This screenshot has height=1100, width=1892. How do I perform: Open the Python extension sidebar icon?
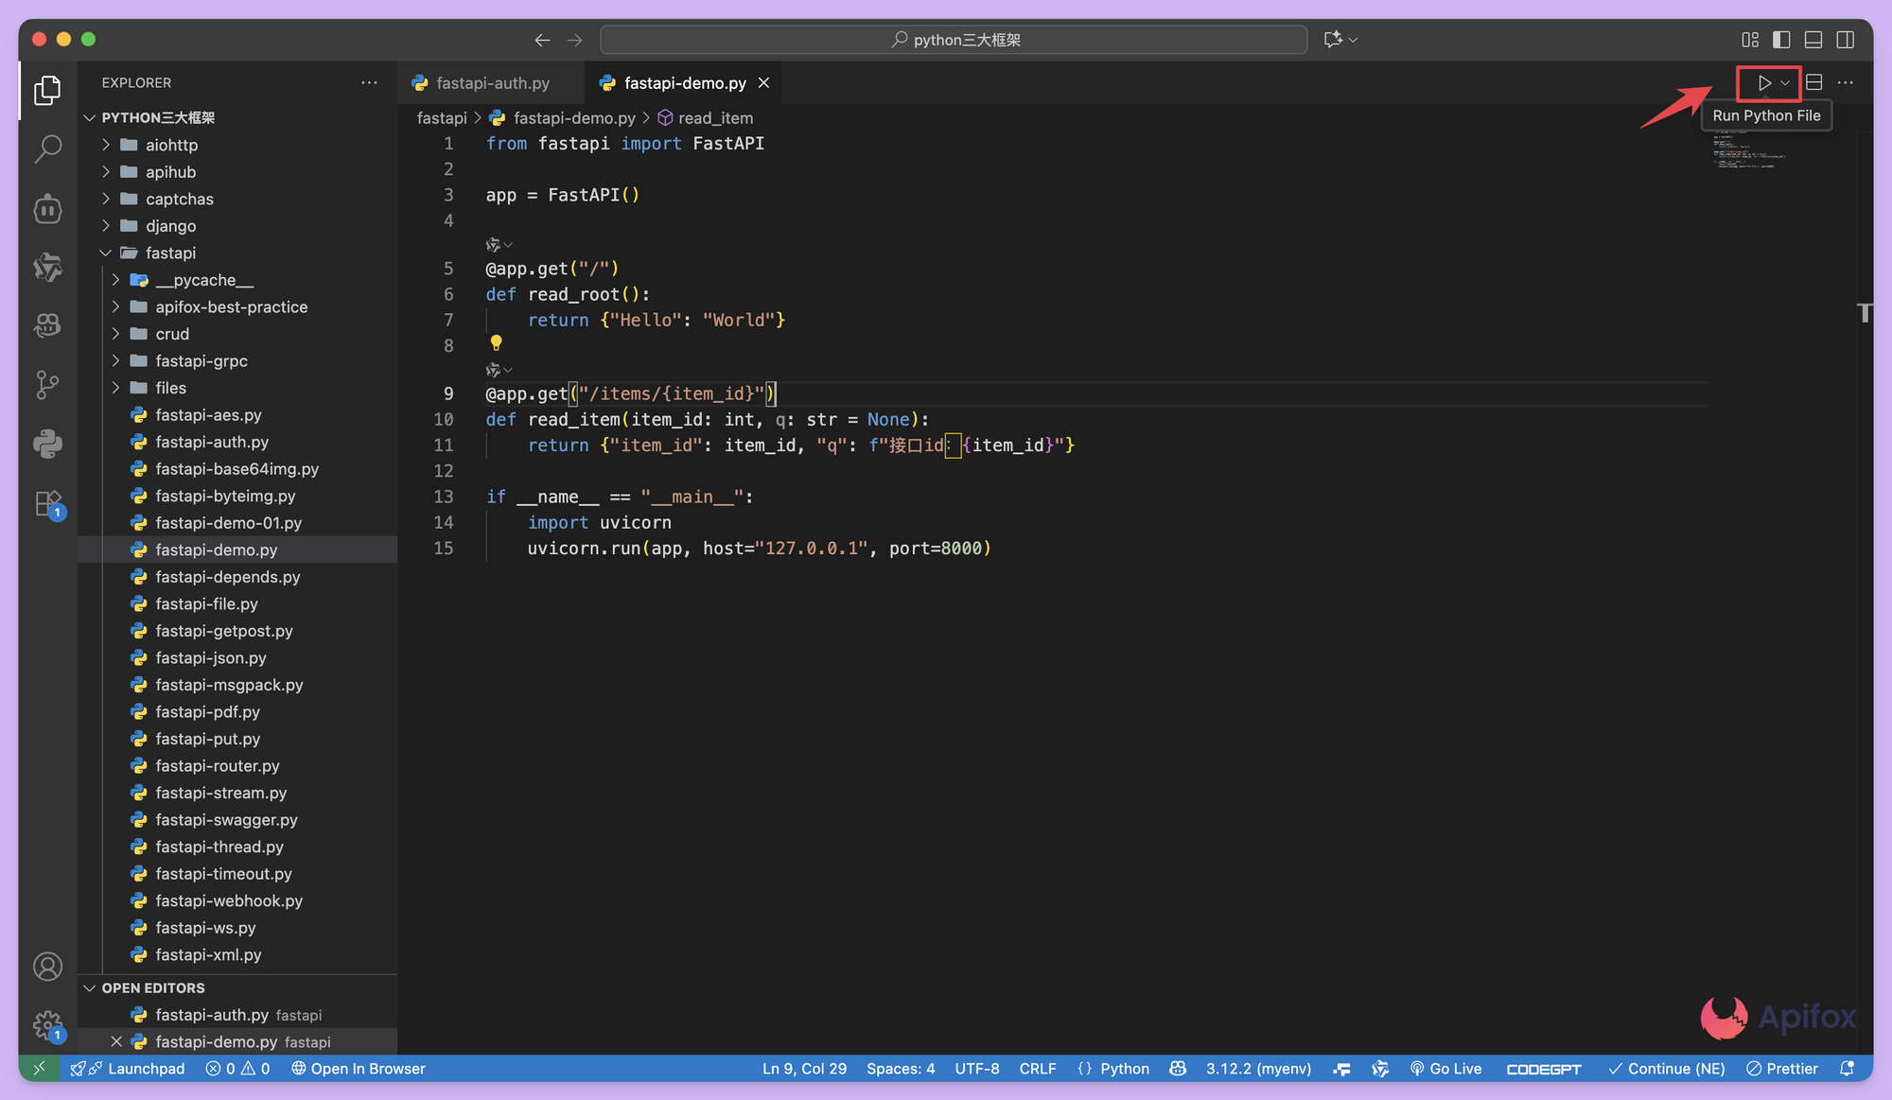pyautogui.click(x=47, y=443)
